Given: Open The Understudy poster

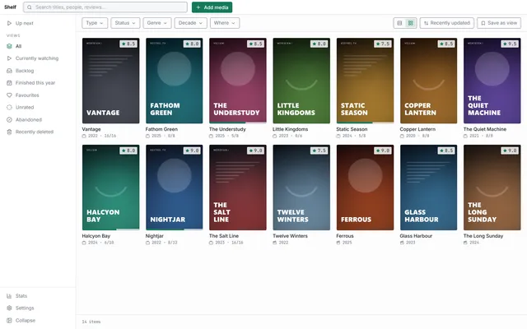Looking at the screenshot, I should tap(238, 81).
